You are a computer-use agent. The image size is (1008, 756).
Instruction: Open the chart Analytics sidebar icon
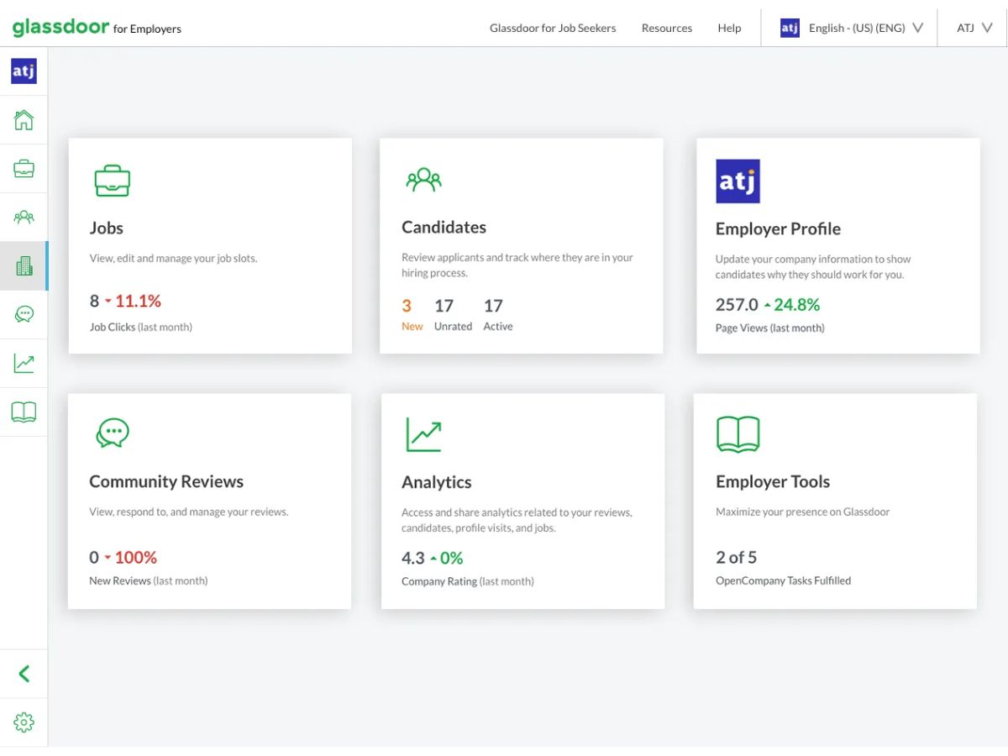point(24,364)
